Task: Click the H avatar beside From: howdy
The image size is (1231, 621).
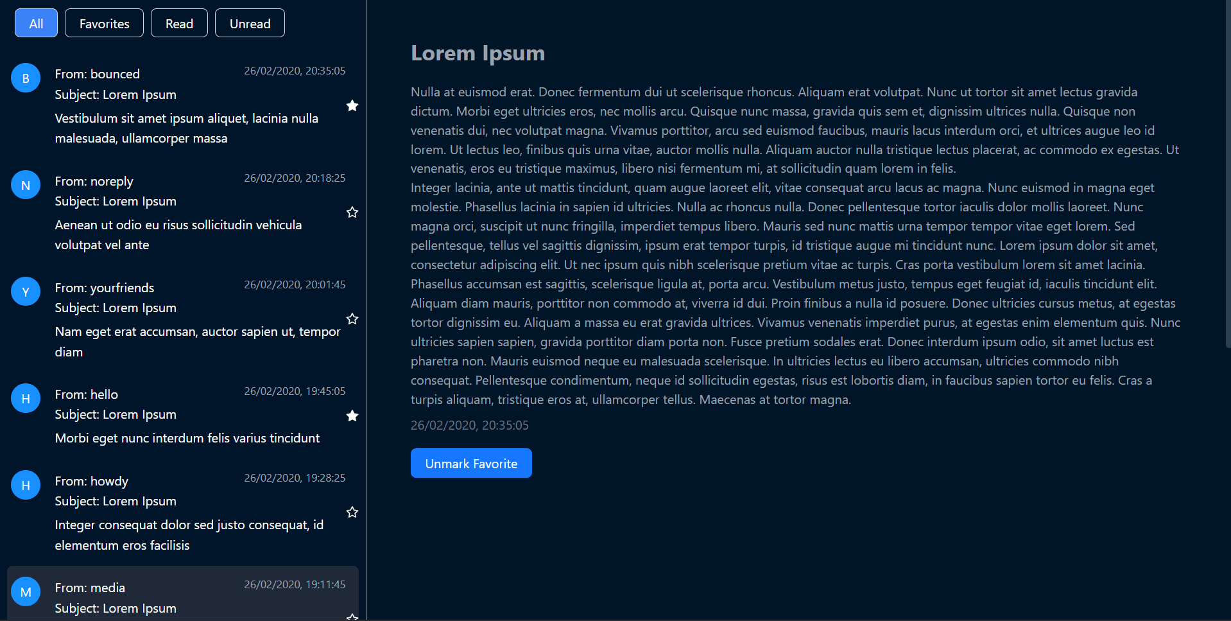Action: (x=26, y=485)
